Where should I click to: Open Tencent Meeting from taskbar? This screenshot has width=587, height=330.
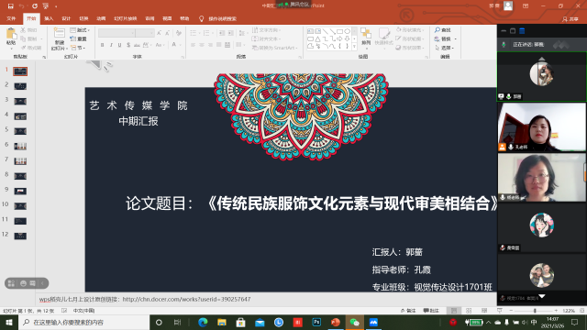pyautogui.click(x=373, y=322)
